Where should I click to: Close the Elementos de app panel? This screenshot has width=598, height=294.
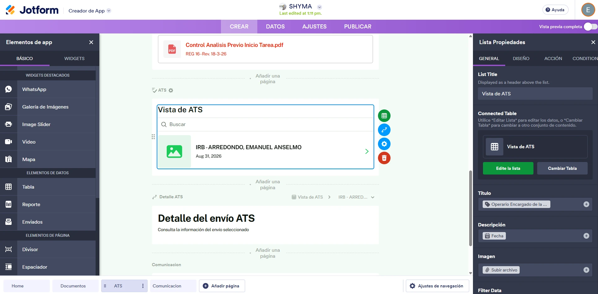[91, 42]
